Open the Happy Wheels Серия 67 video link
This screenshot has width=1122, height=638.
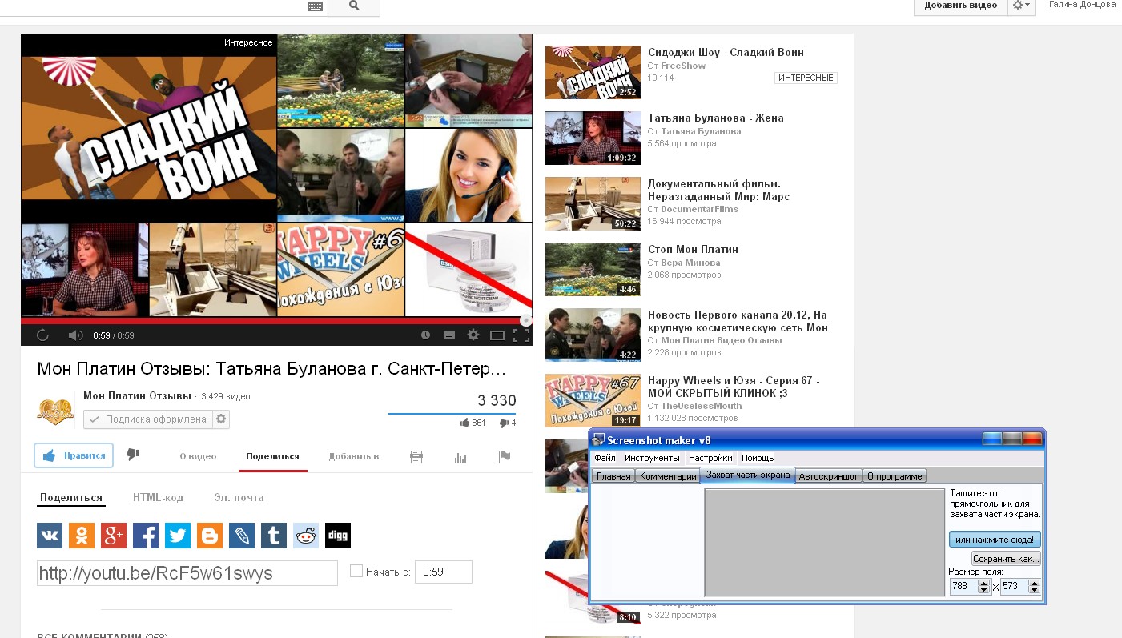pos(734,387)
